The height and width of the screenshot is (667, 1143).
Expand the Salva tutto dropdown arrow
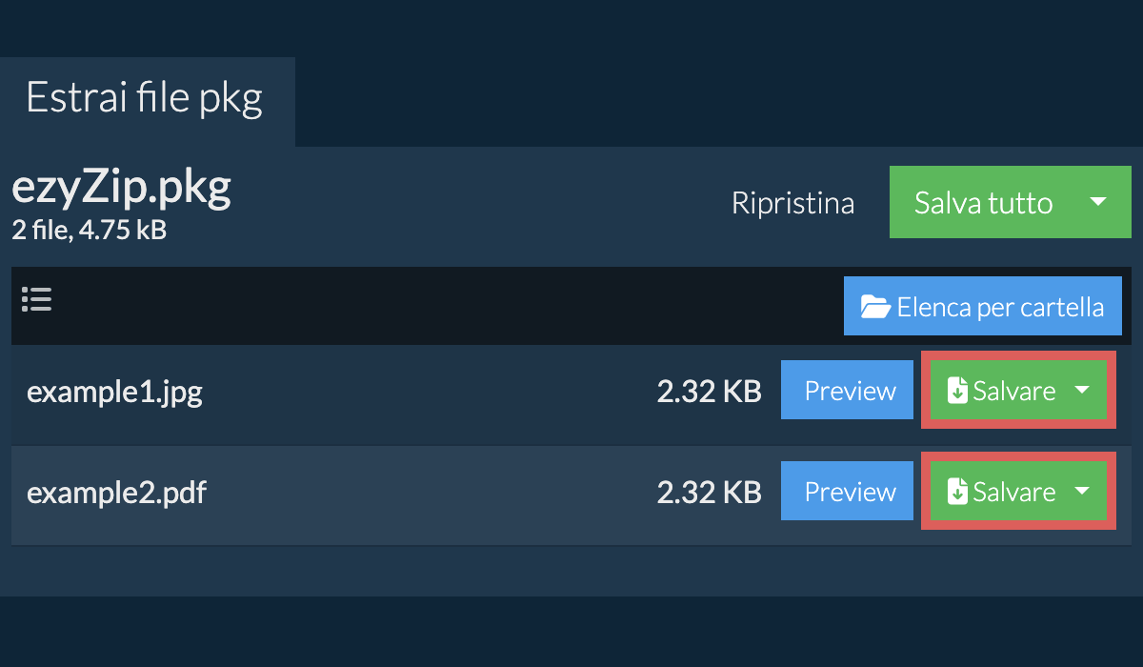point(1097,202)
